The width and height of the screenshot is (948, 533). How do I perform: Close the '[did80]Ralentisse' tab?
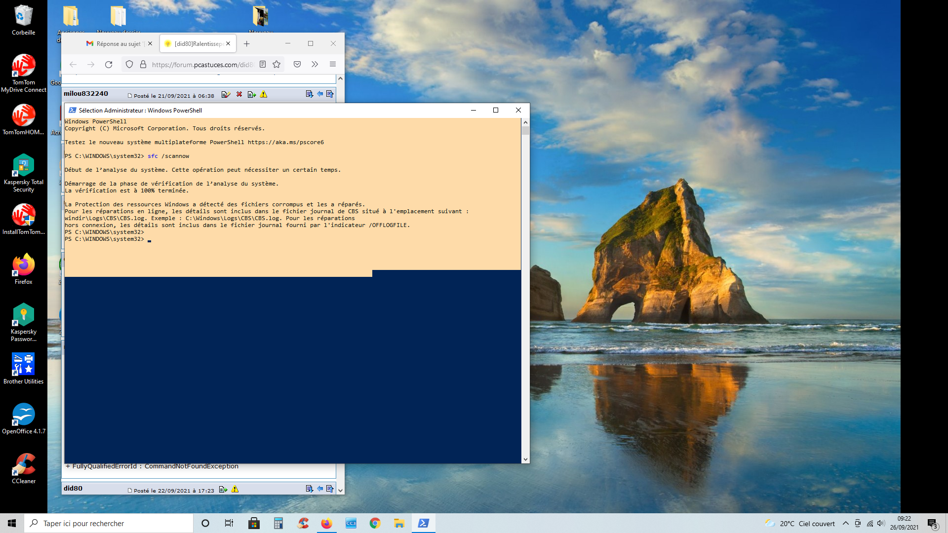(228, 44)
